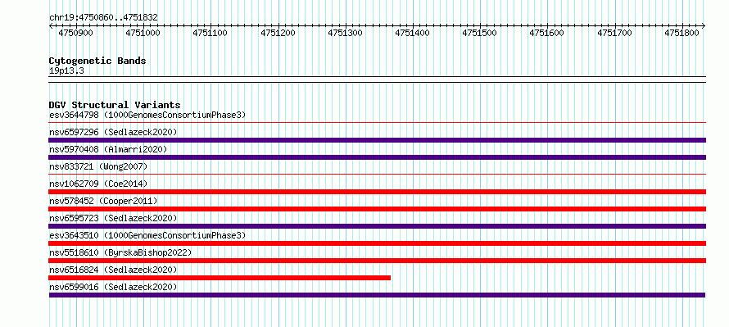Image resolution: width=729 pixels, height=327 pixels.
Task: Click ruler position 4751700
Action: [614, 33]
